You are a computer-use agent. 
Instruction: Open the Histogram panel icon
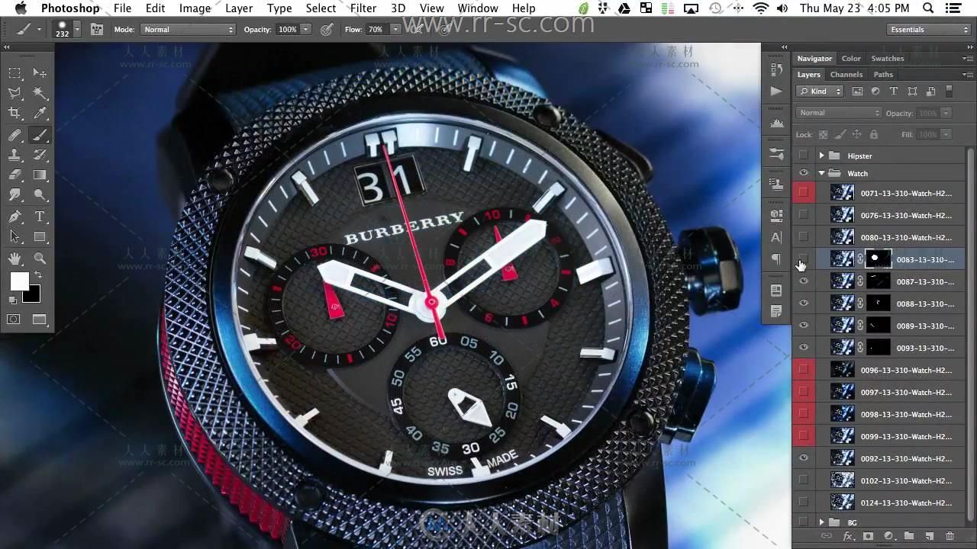coord(776,122)
